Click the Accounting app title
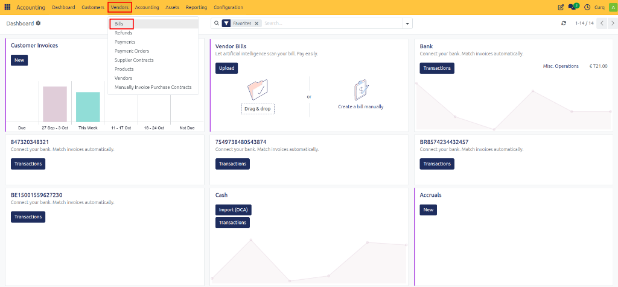The width and height of the screenshot is (618, 287). click(x=31, y=7)
